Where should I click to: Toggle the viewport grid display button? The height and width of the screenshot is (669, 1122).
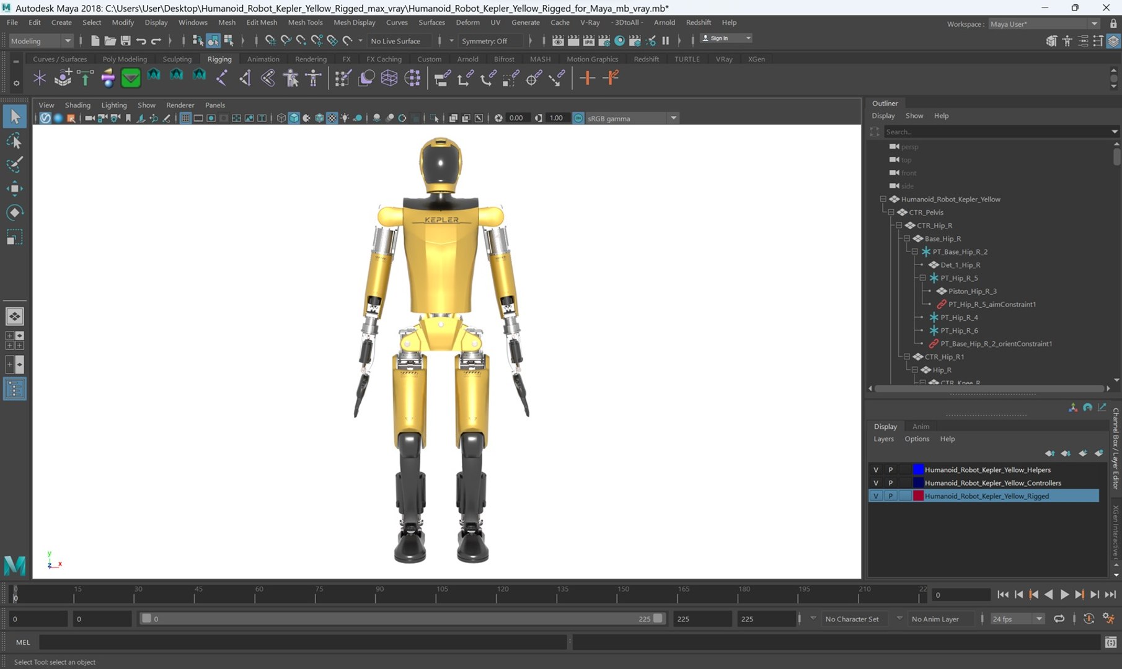point(185,118)
